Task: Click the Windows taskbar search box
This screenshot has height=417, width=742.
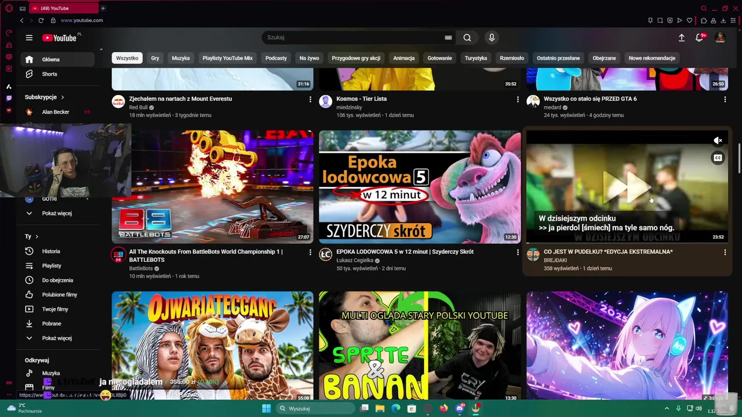Action: pyautogui.click(x=316, y=408)
